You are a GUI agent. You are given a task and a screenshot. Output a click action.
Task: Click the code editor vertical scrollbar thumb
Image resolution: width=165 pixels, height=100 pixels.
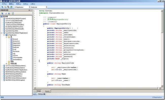coord(162,22)
